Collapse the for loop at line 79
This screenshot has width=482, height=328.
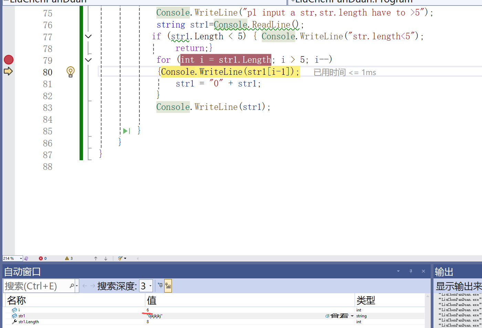88,60
